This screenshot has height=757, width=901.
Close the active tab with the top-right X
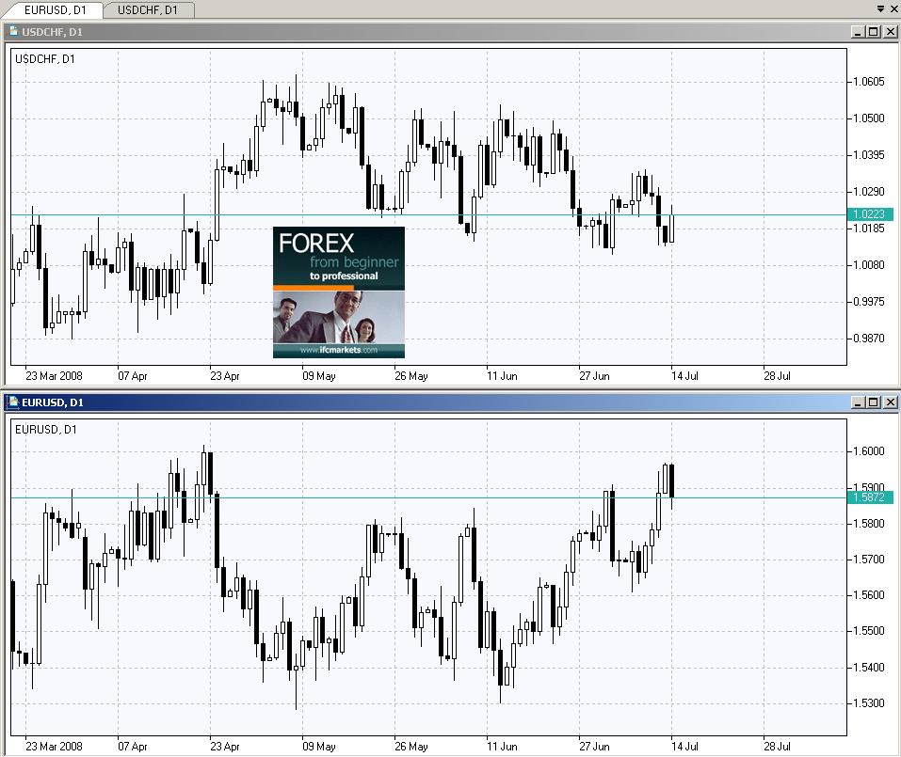(893, 8)
